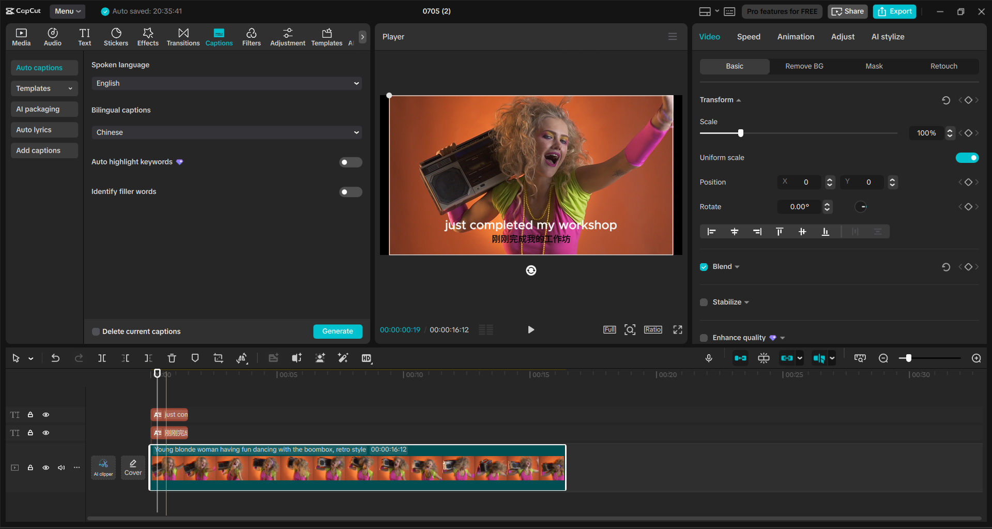This screenshot has width=992, height=529.
Task: Expand the Stabilize section arrow
Action: click(x=746, y=303)
